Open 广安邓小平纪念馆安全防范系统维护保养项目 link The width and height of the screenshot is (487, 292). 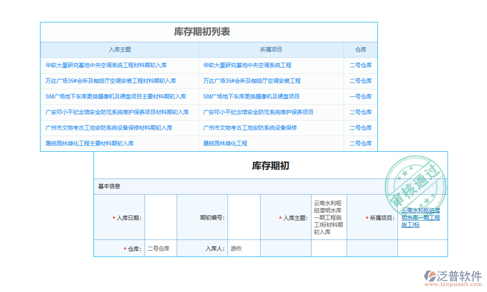257,112
